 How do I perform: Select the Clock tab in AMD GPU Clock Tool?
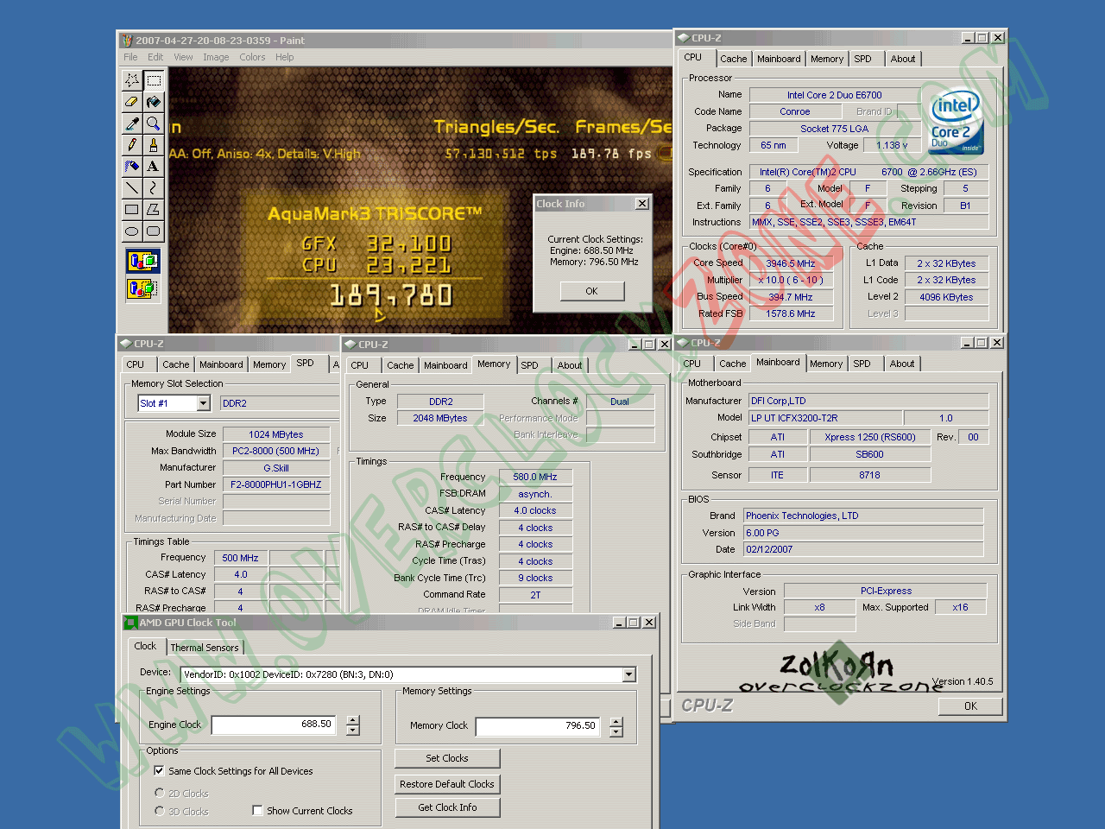pyautogui.click(x=145, y=646)
